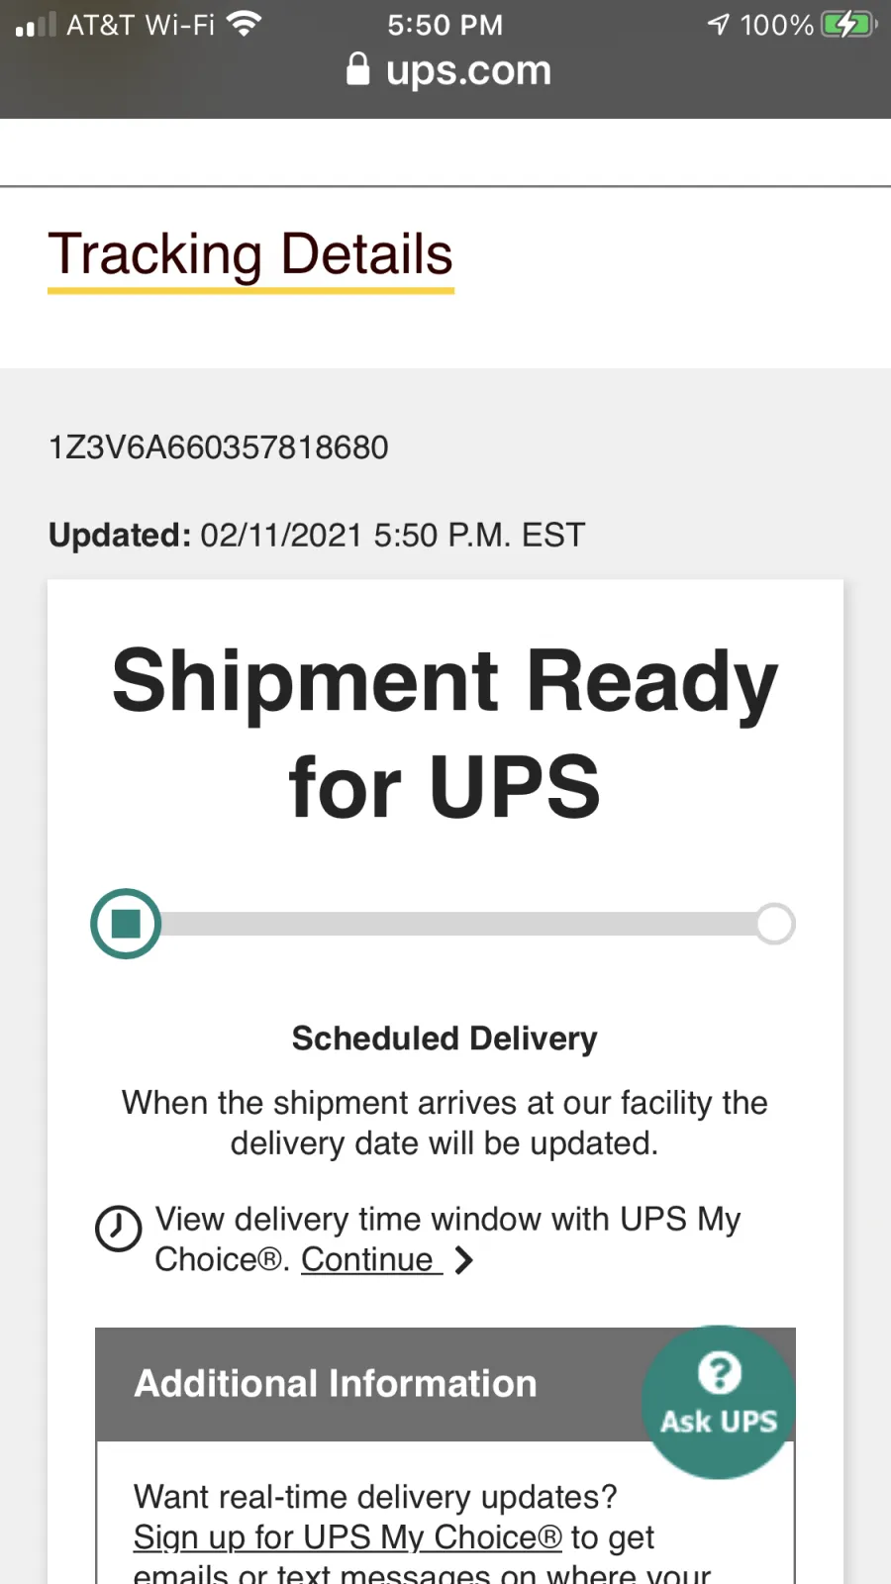Tap the battery charging icon

(x=848, y=24)
